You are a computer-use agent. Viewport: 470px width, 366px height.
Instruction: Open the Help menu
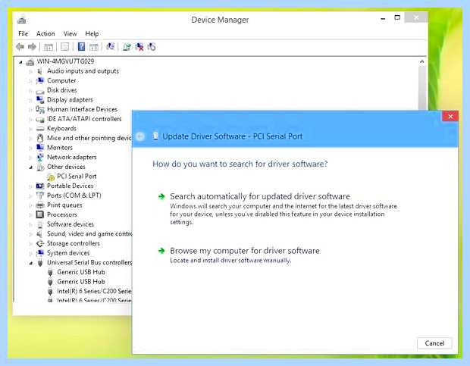click(x=92, y=33)
